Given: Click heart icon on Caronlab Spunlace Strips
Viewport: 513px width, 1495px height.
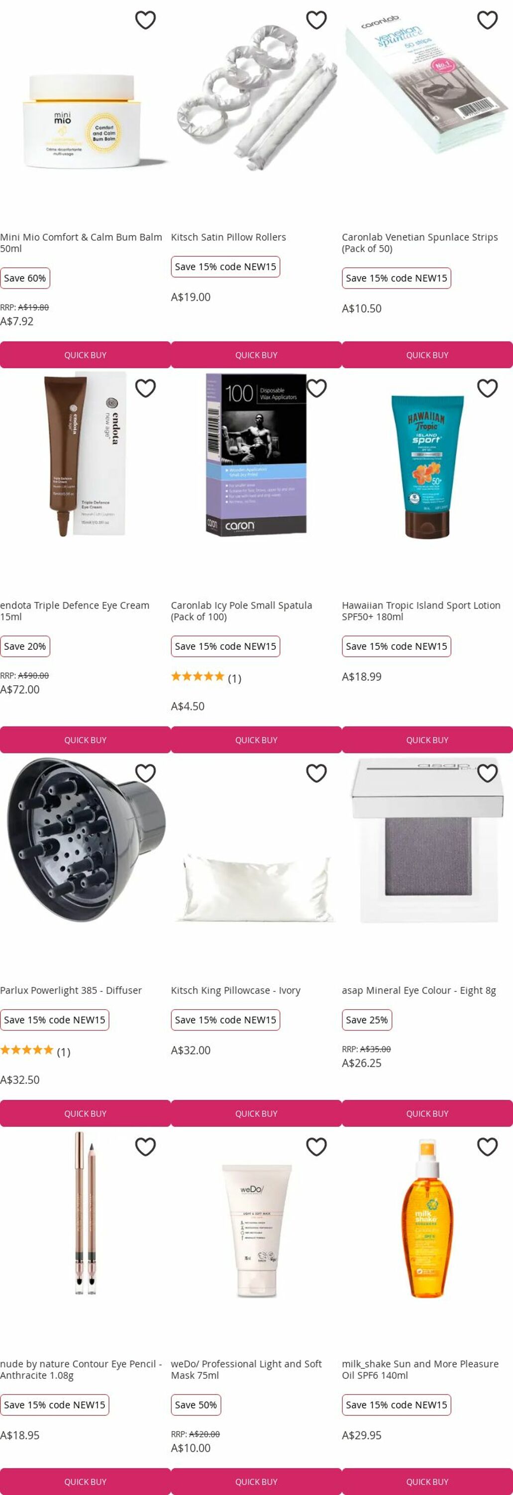Looking at the screenshot, I should click(x=488, y=20).
